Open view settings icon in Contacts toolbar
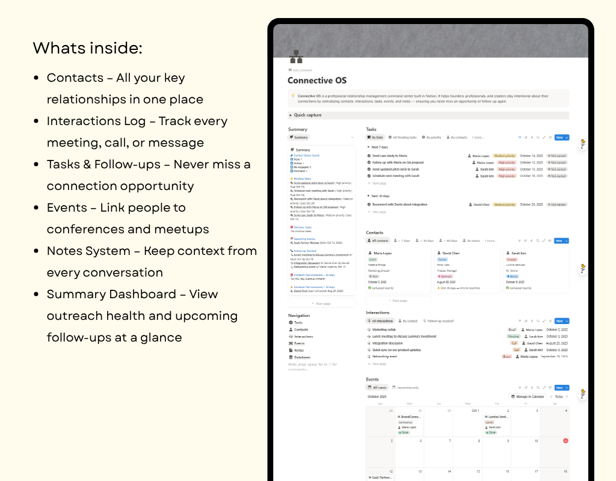616x481 pixels. 550,240
